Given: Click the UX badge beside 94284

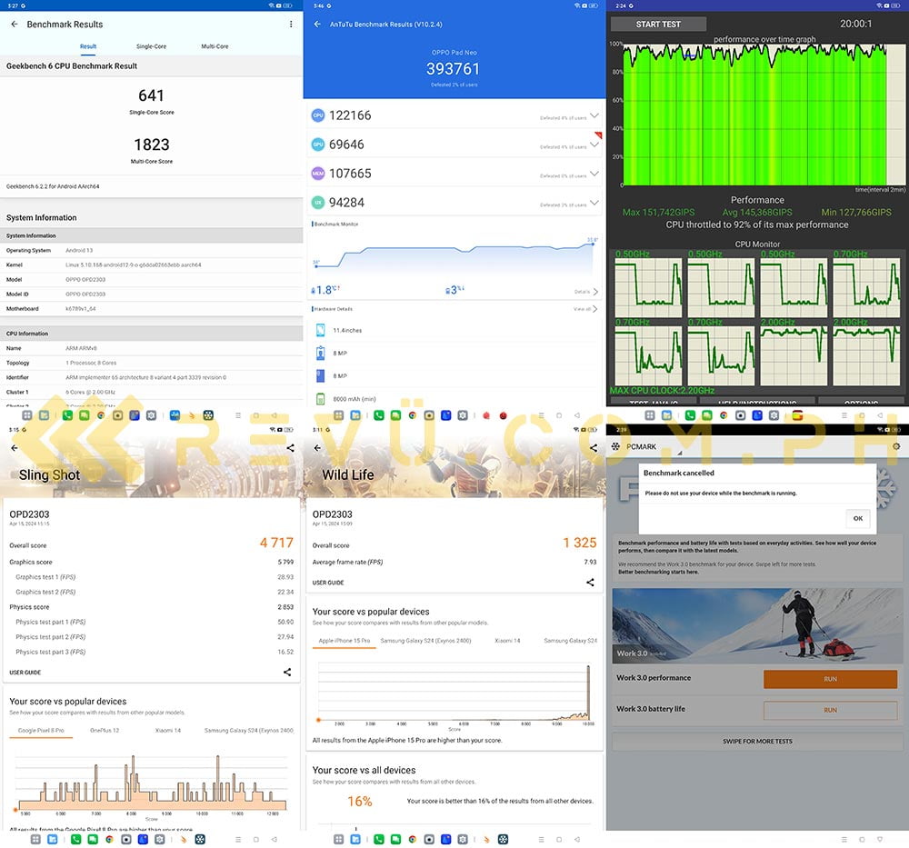Looking at the screenshot, I should (x=317, y=203).
